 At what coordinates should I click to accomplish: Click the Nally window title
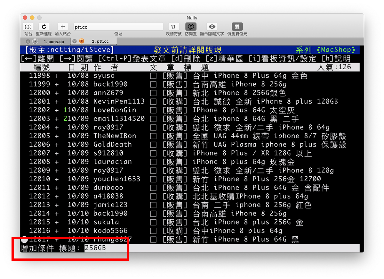coord(192,18)
